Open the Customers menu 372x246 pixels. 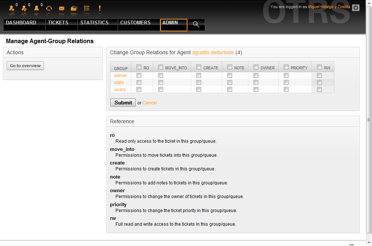click(x=135, y=23)
